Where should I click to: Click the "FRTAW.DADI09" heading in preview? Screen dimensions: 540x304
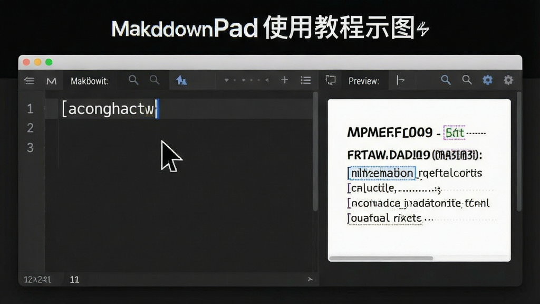tap(389, 155)
